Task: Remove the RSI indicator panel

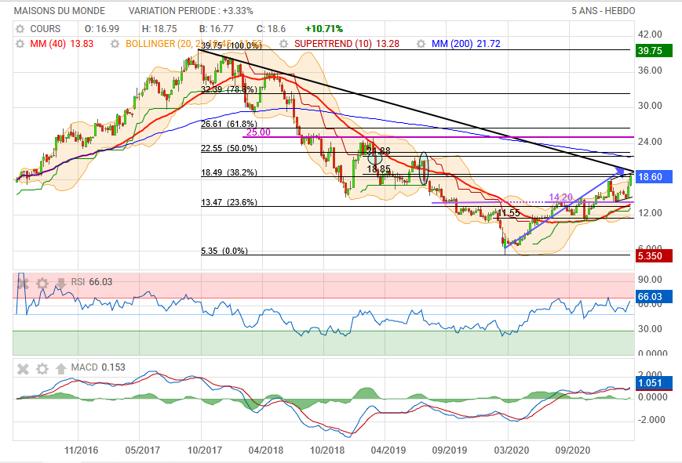Action: point(24,282)
